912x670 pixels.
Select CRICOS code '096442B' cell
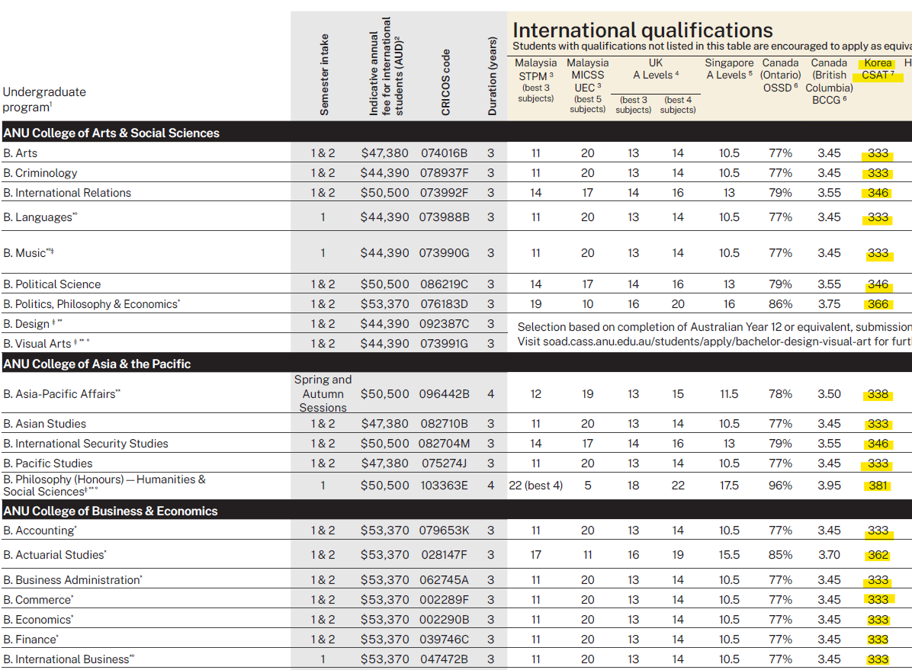445,394
